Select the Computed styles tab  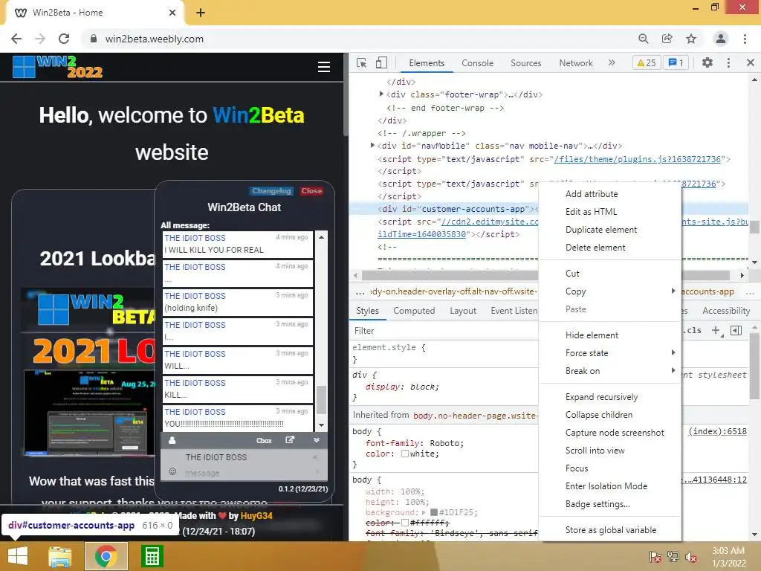[414, 311]
